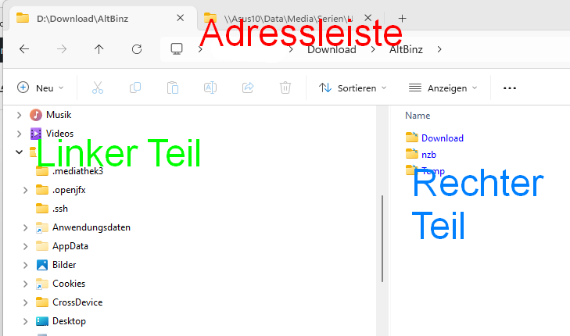Select AppData in the tree
570x336 pixels.
(x=70, y=246)
